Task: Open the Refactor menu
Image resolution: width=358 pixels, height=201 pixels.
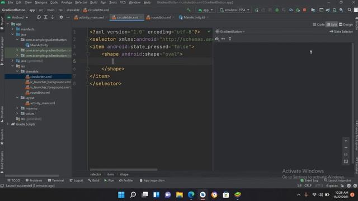Action: click(81, 2)
